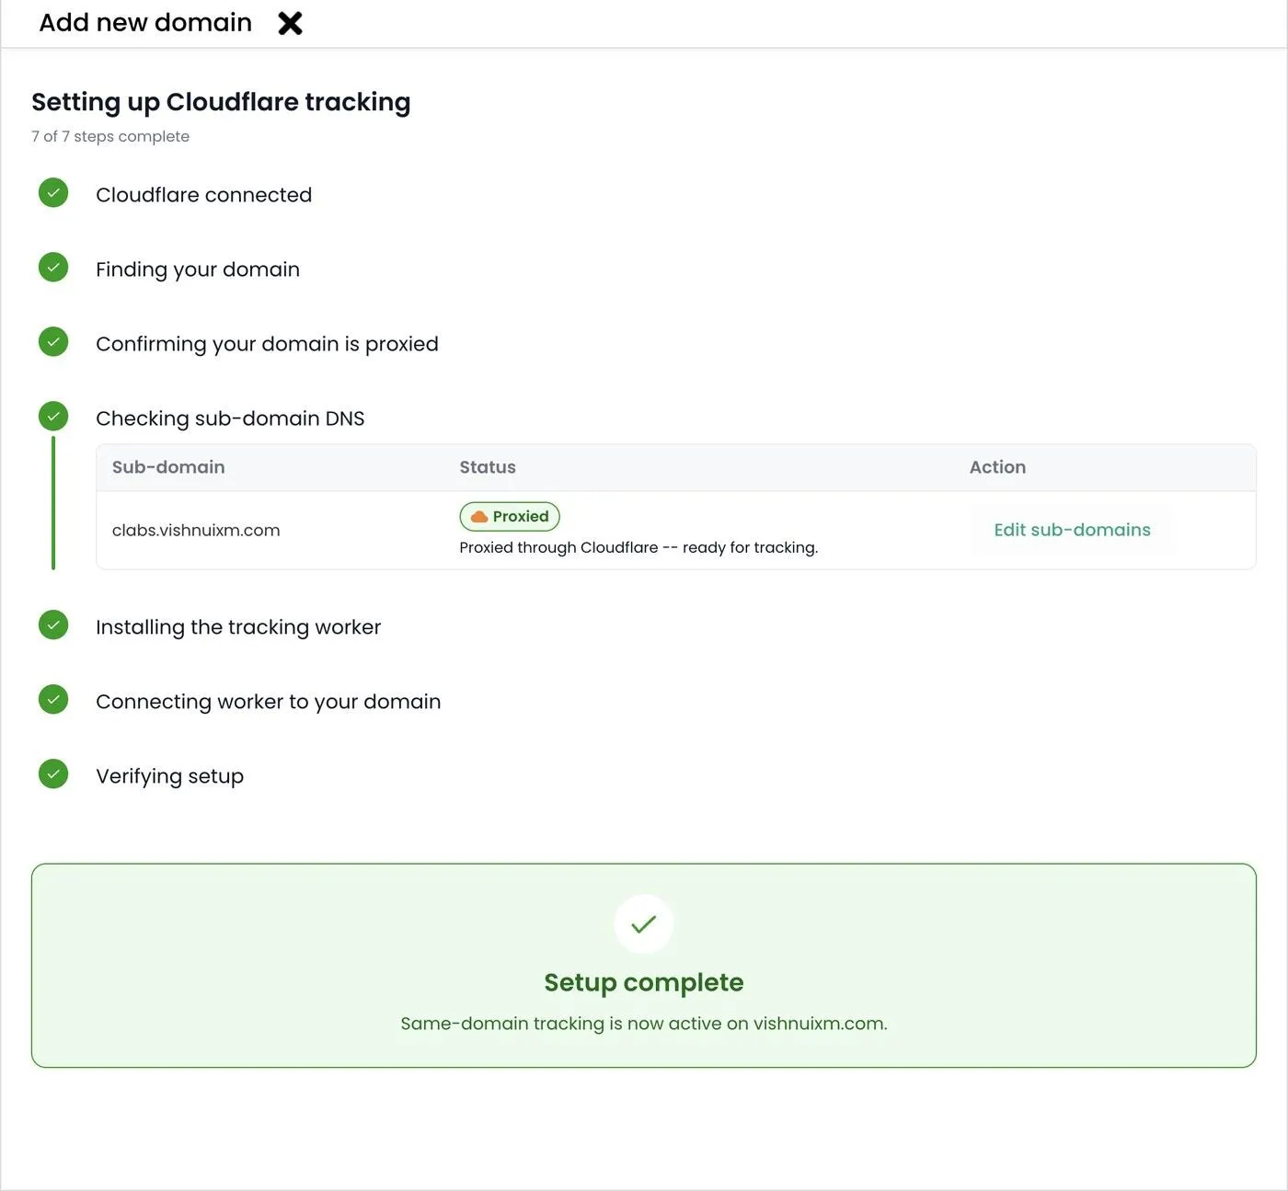Click the 'Verifying setup' step label
The image size is (1288, 1191).
coord(170,776)
